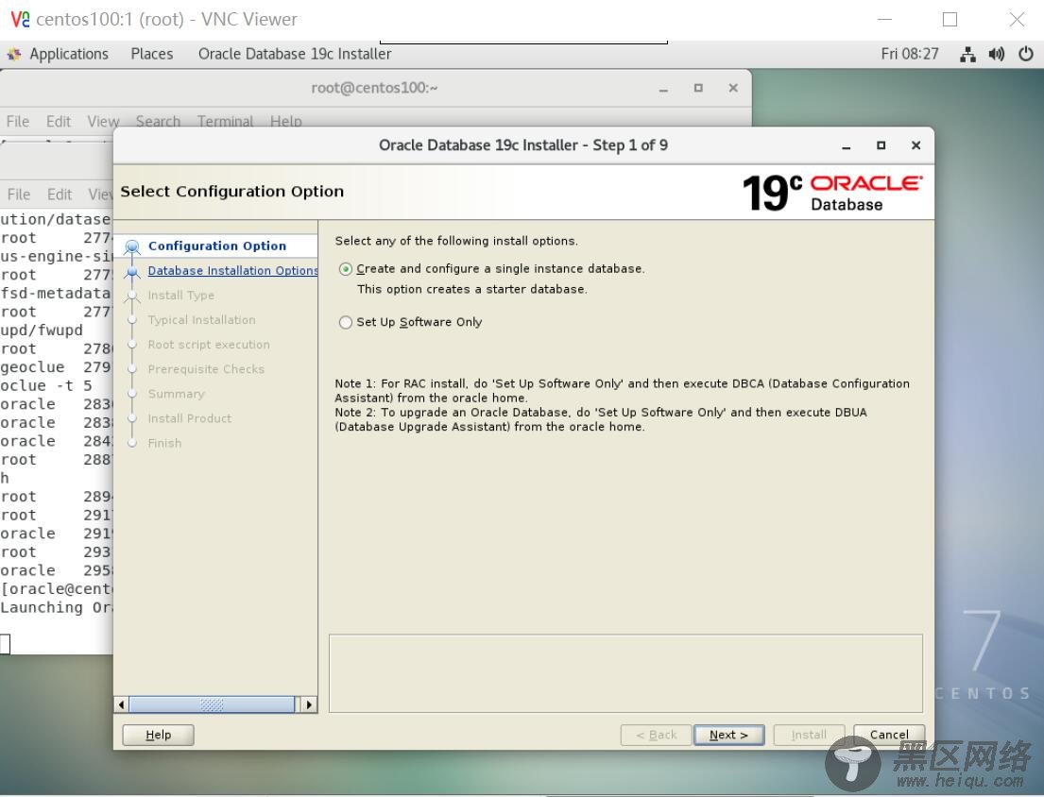Click the disabled Back button

(656, 735)
